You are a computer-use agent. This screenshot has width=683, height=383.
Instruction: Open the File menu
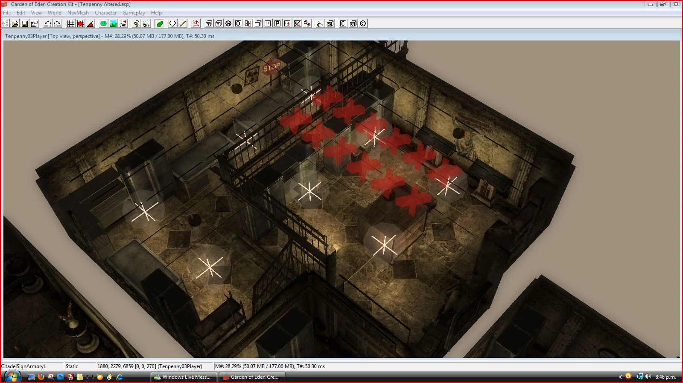click(x=7, y=13)
